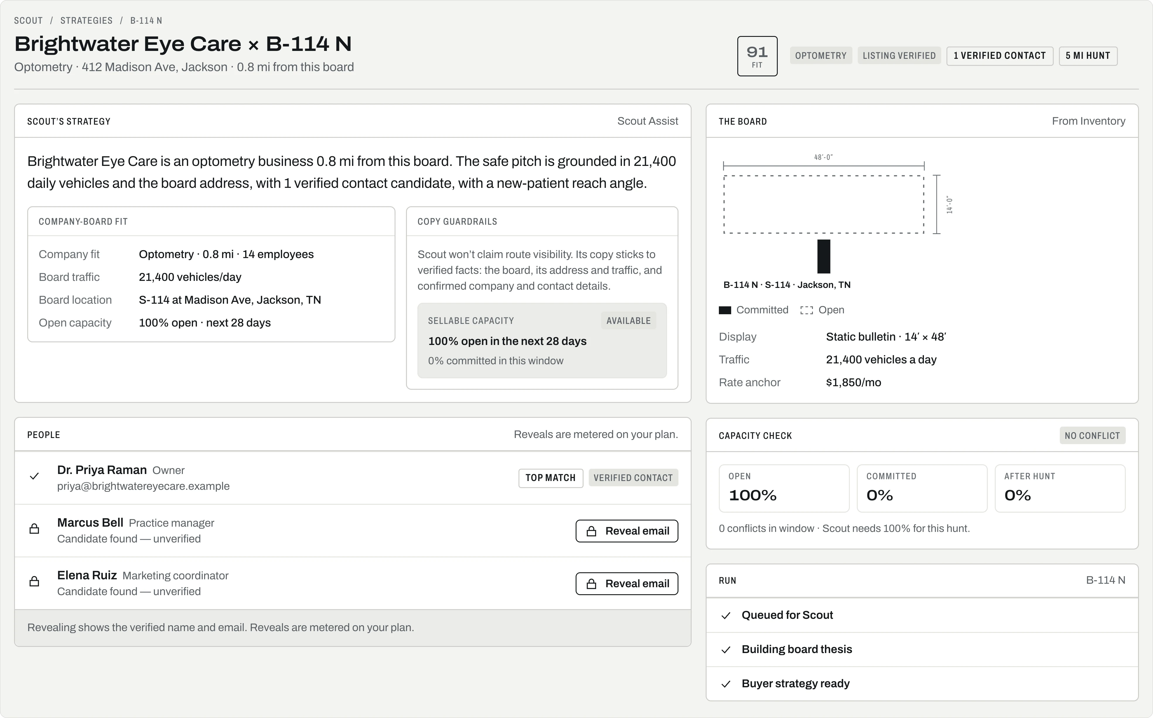This screenshot has height=718, width=1153.
Task: Click the checkmark next to Buyer strategy ready
Action: click(726, 684)
